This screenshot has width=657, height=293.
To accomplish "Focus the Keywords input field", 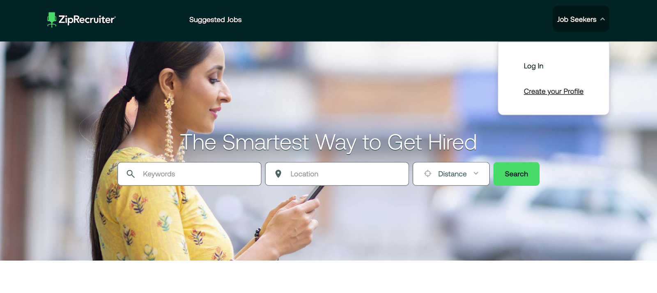I will tap(189, 174).
